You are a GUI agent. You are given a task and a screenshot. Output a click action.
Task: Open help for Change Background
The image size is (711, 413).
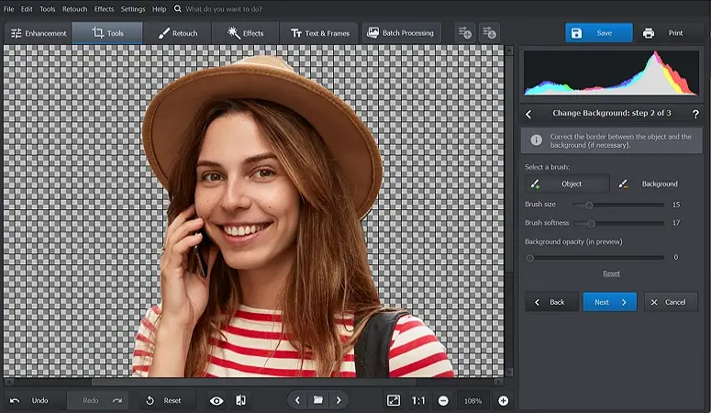click(695, 114)
